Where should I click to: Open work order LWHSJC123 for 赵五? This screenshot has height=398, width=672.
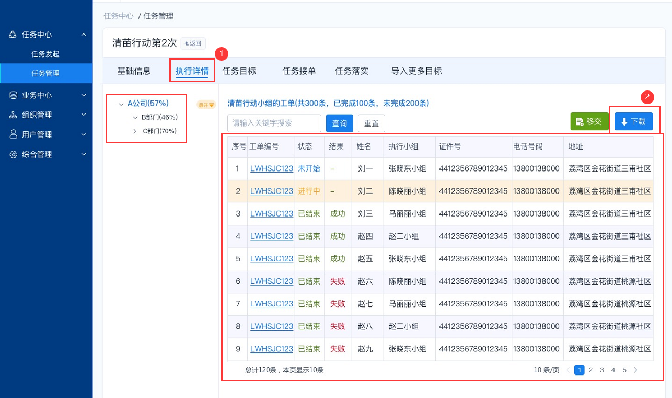point(272,259)
